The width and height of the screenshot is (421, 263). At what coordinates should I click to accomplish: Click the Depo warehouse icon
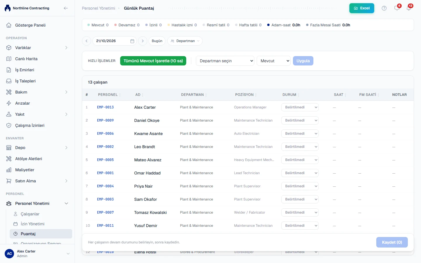[x=9, y=148]
